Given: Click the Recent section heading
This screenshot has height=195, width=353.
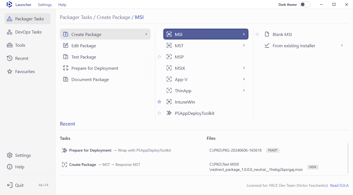Looking at the screenshot, I should tap(68, 124).
